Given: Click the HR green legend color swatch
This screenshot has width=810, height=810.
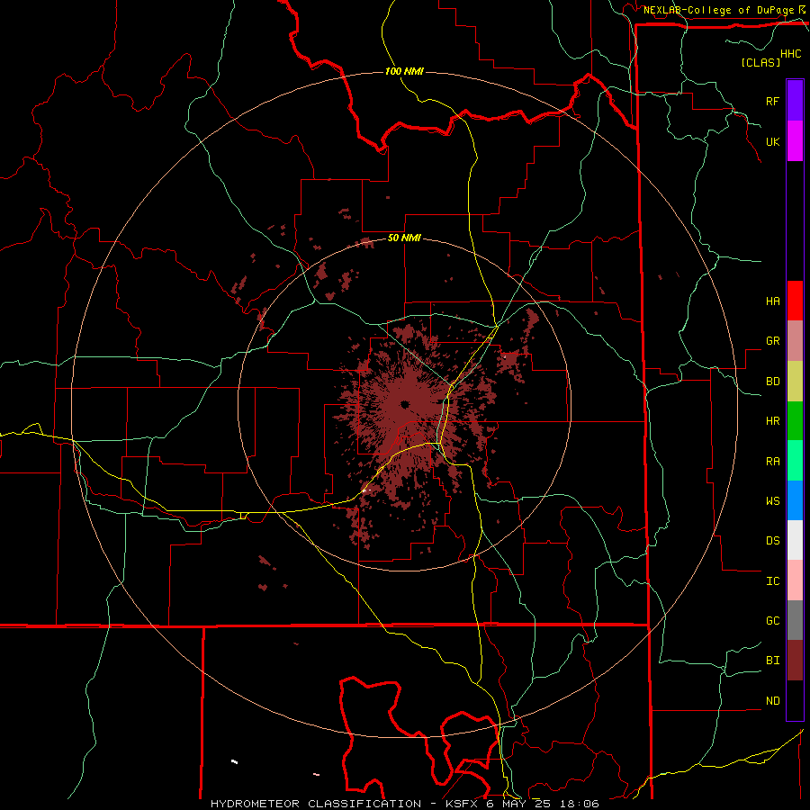Looking at the screenshot, I should click(x=795, y=421).
